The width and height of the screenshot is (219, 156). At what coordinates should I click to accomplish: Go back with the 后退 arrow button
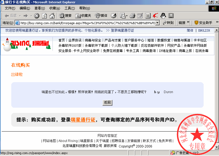click(x=10, y=16)
